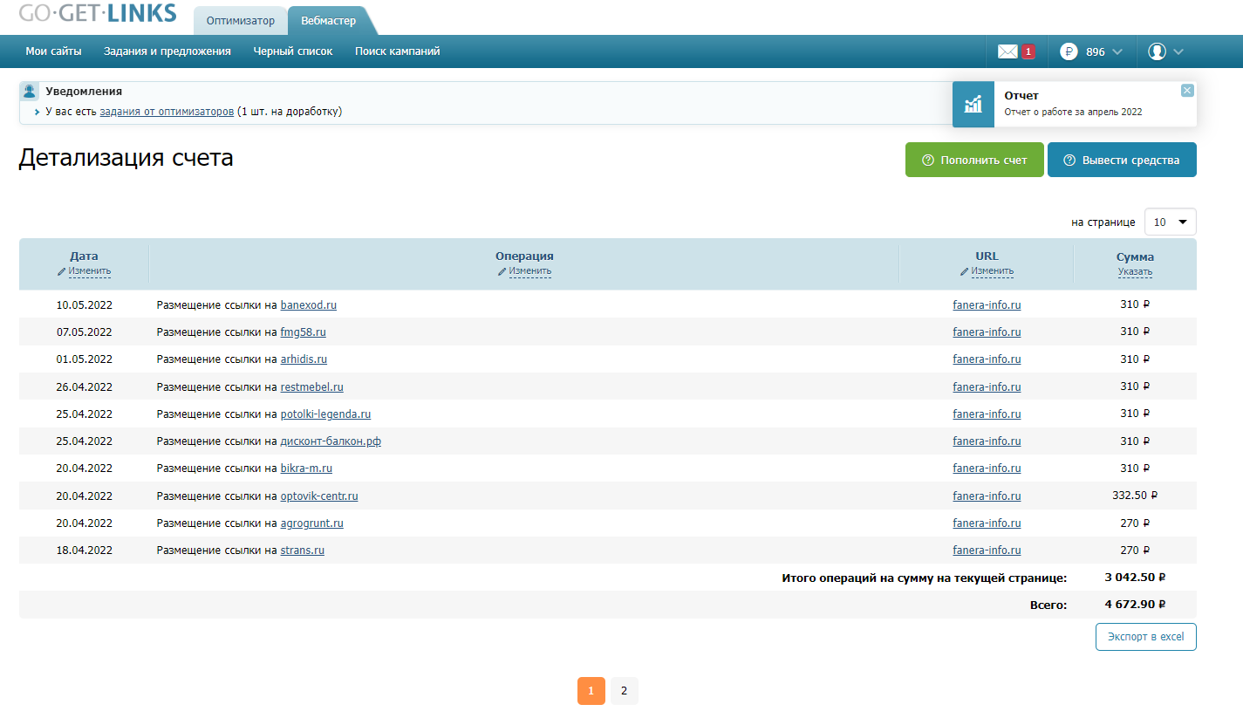Close the Отчет notification popup

(x=1187, y=91)
